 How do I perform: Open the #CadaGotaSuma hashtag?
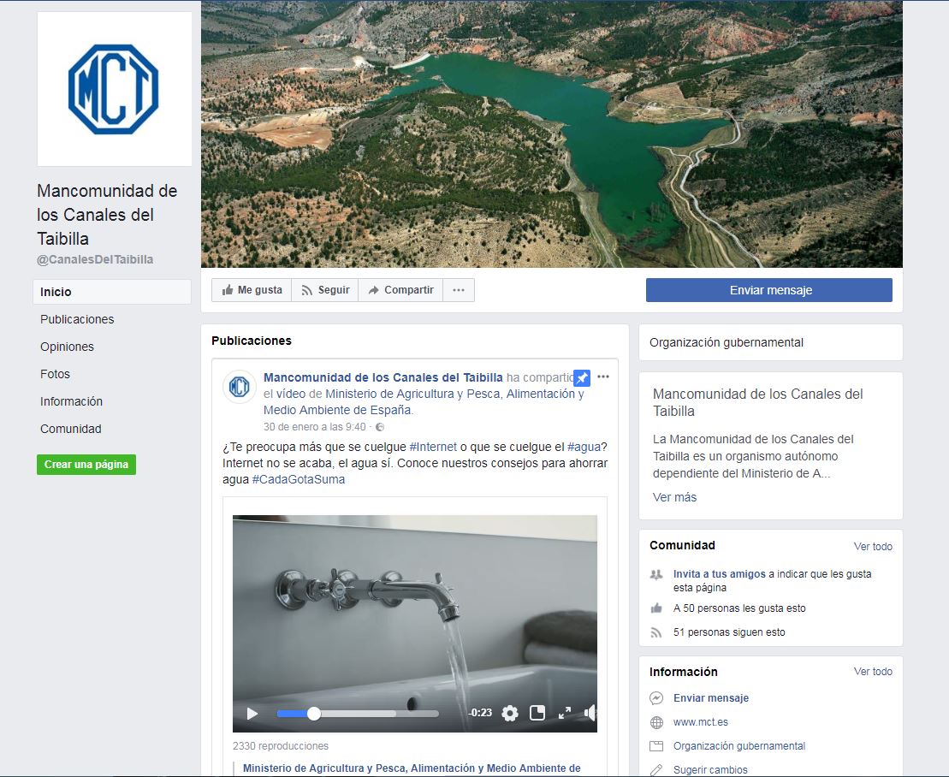(x=299, y=479)
